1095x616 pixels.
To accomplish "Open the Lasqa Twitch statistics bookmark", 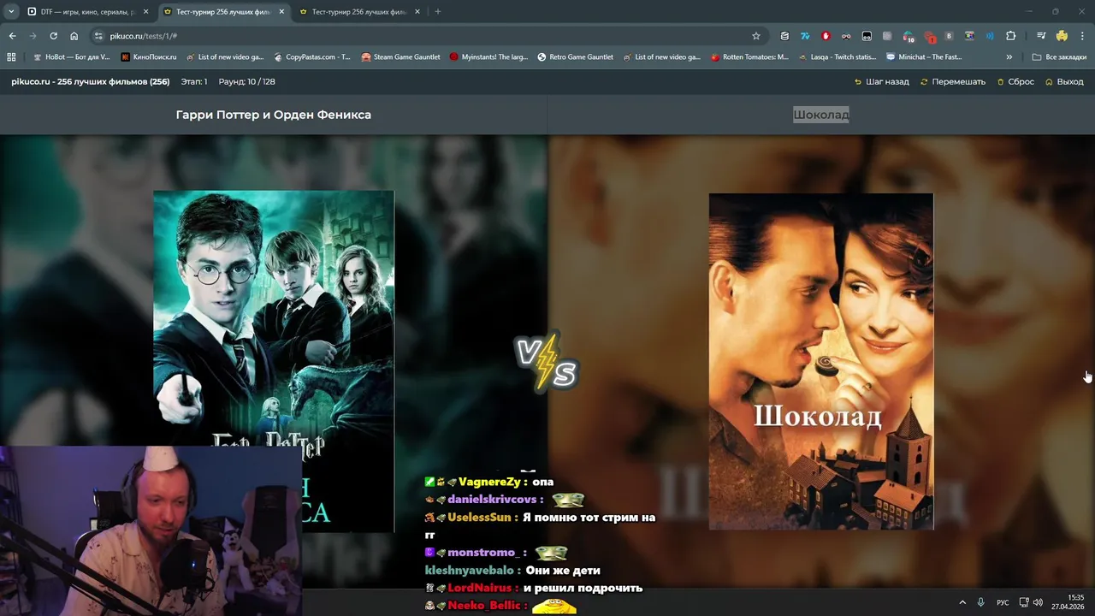I will 838,57.
